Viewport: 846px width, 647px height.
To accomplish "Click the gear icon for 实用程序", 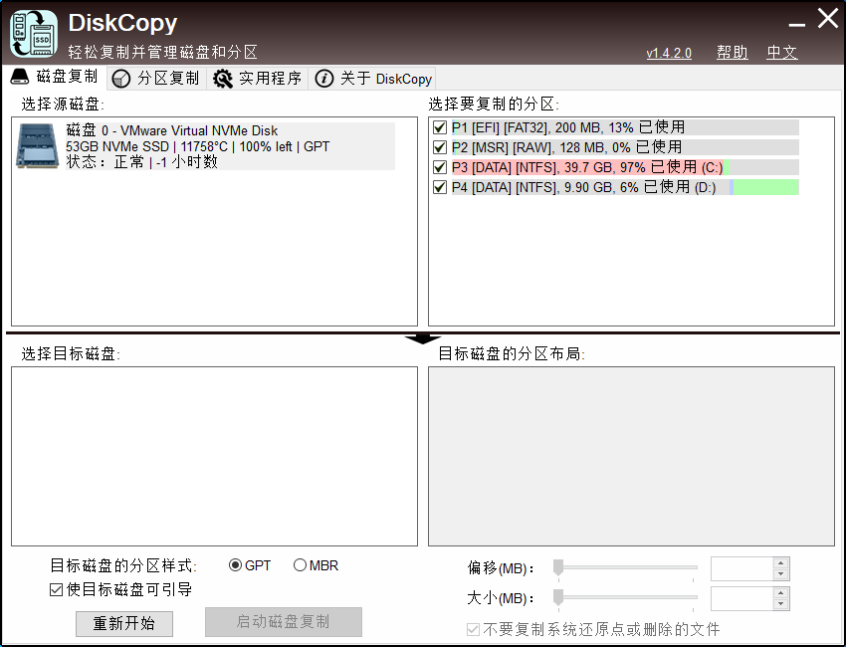I will tap(223, 79).
